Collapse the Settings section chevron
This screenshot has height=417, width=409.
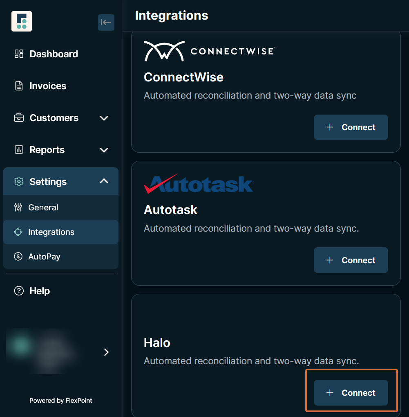(x=104, y=181)
